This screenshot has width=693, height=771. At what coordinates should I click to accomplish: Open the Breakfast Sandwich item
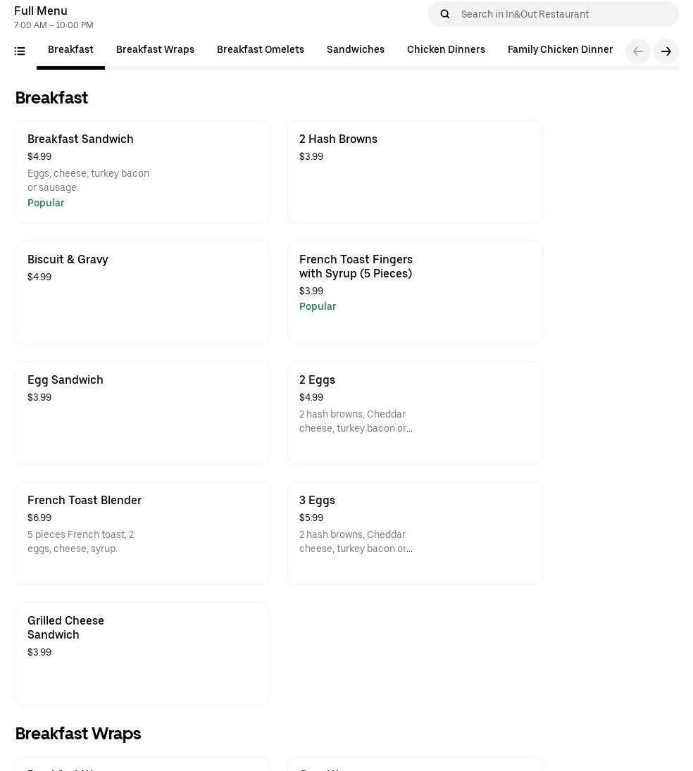[143, 172]
